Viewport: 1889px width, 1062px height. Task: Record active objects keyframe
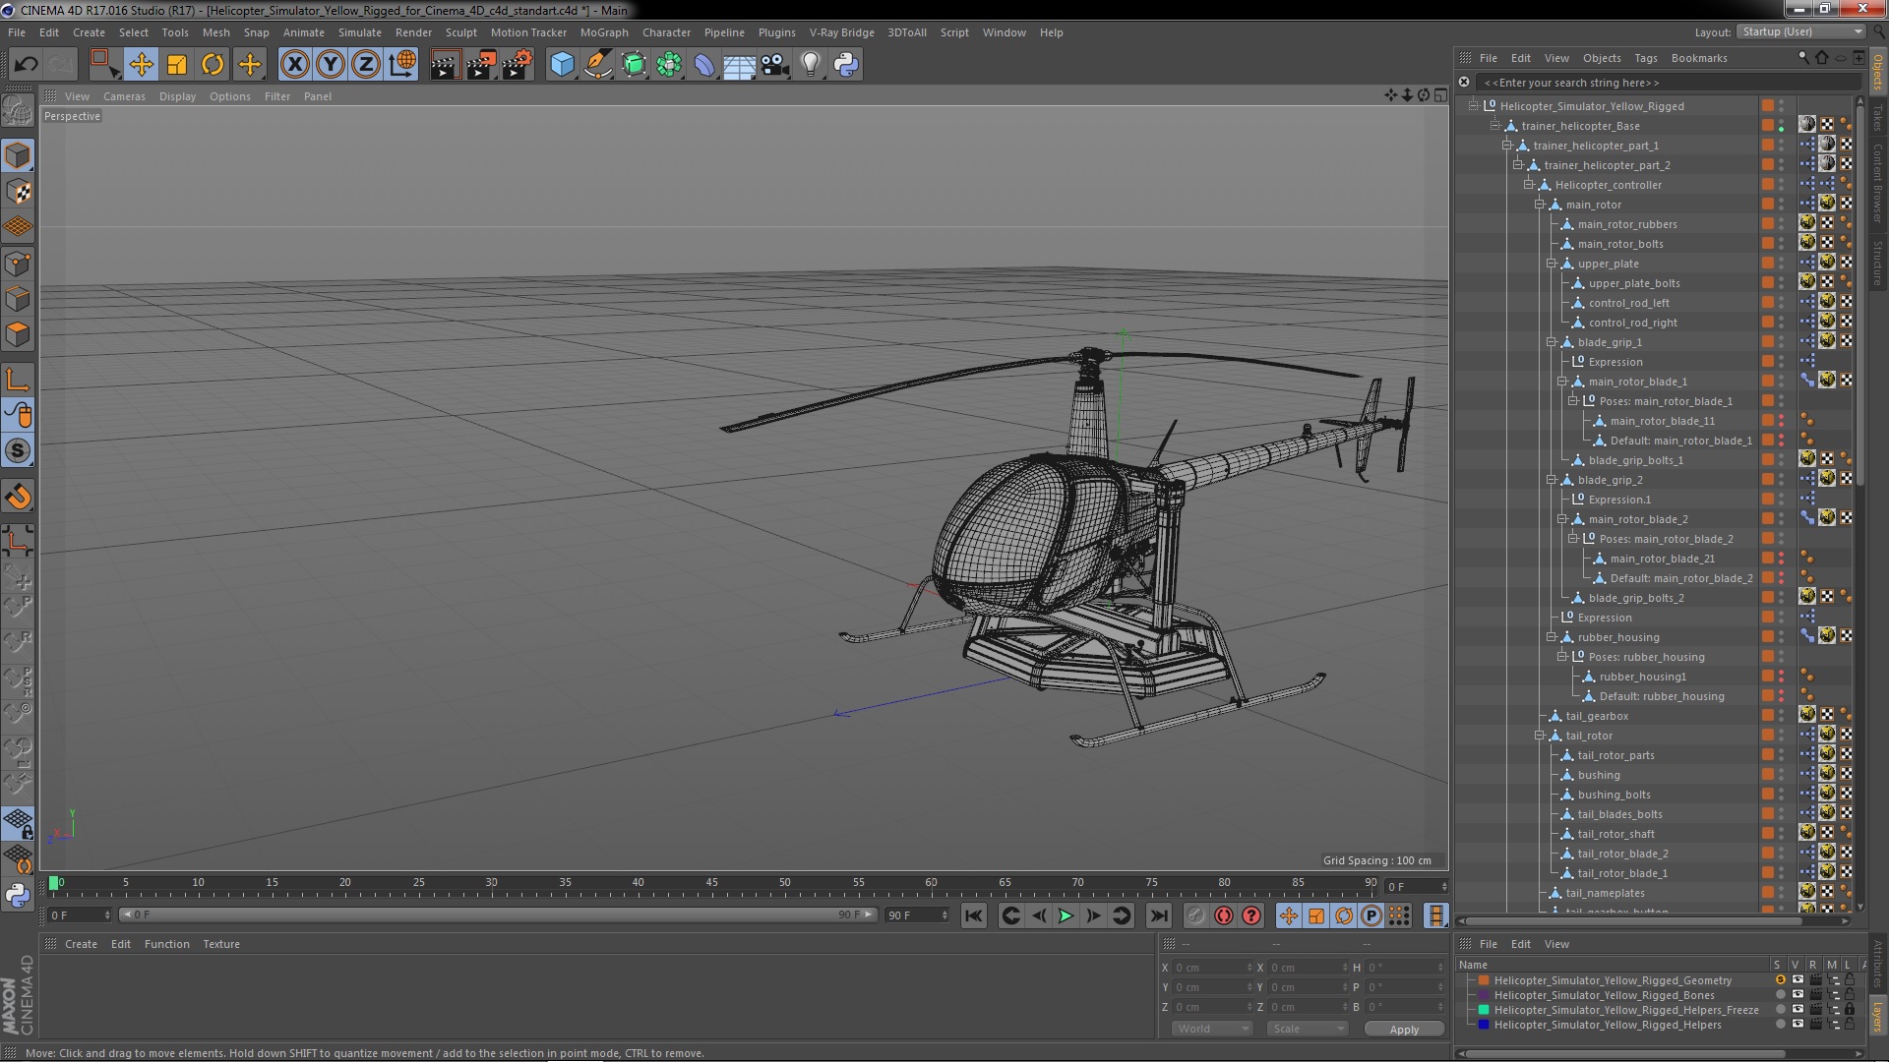click(x=1195, y=915)
